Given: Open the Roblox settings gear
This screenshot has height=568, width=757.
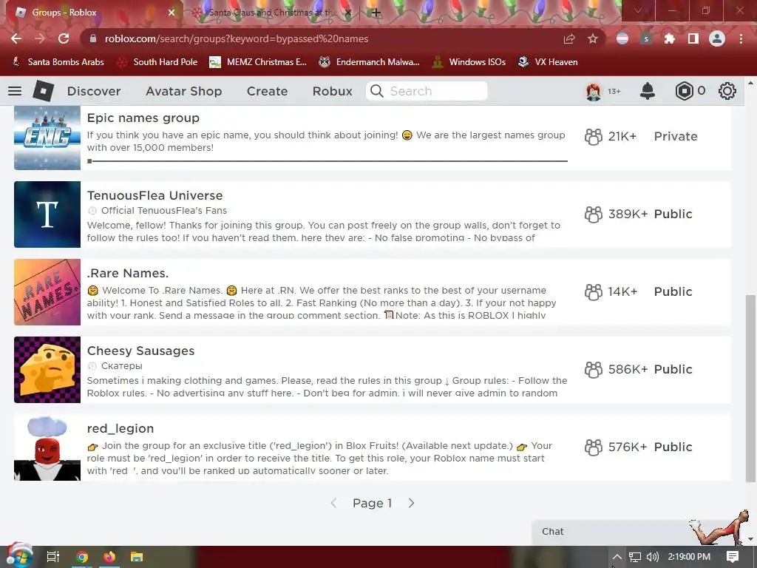Looking at the screenshot, I should [x=727, y=91].
